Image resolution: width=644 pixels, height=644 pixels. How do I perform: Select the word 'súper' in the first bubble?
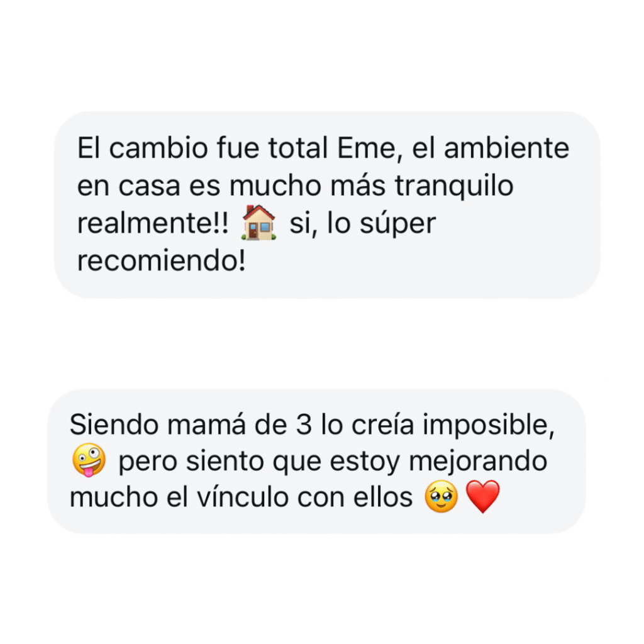point(397,225)
